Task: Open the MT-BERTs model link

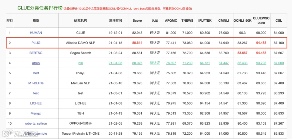Action: (36, 83)
